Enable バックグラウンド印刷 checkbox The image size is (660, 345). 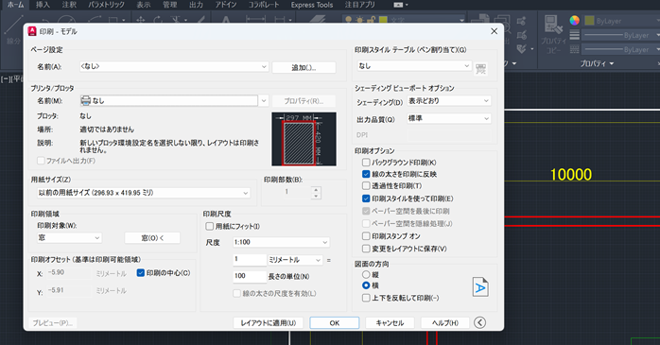coord(366,163)
